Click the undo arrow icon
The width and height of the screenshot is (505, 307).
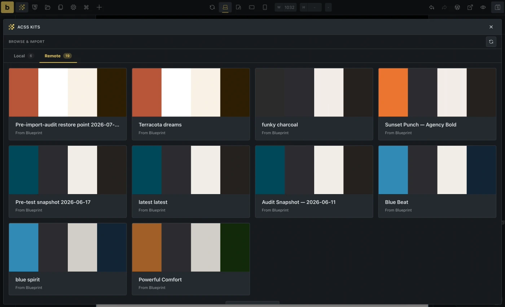[x=431, y=7]
